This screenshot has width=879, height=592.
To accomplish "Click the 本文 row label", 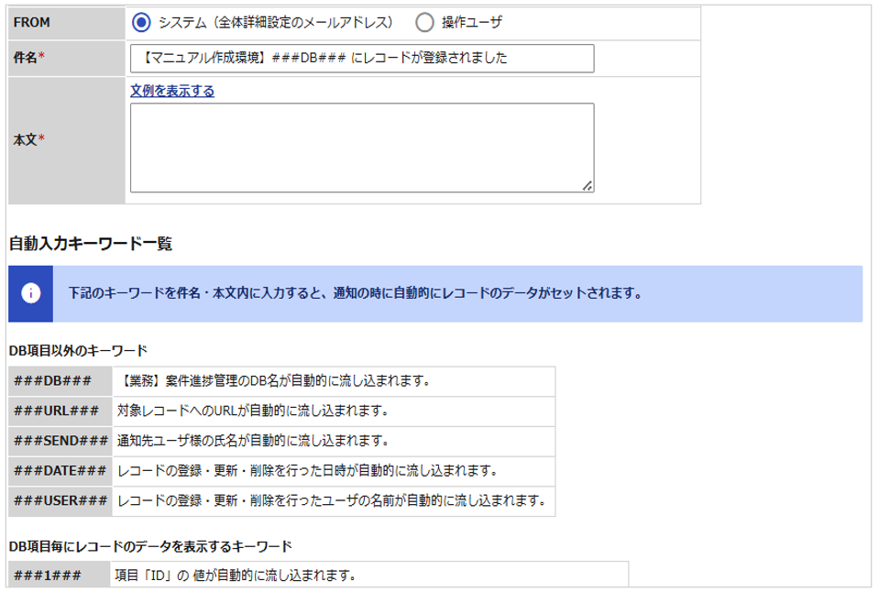I will click(28, 139).
